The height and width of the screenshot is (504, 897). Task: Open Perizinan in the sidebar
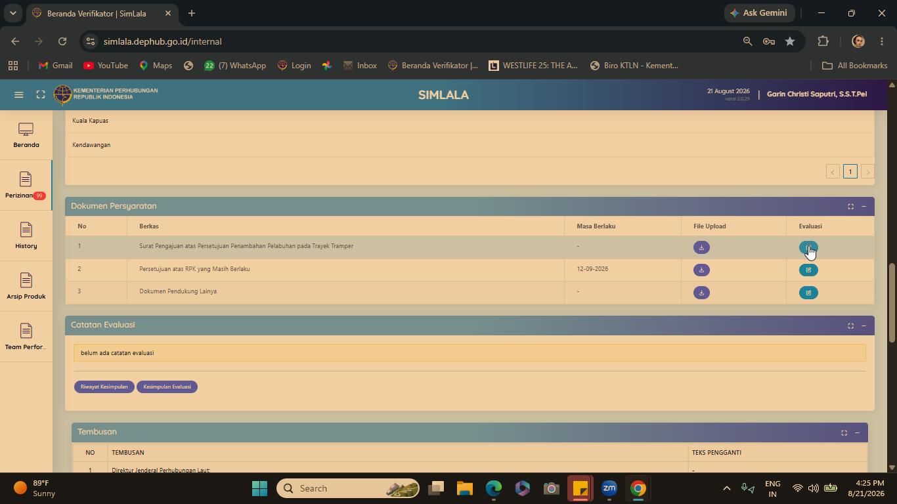26,185
